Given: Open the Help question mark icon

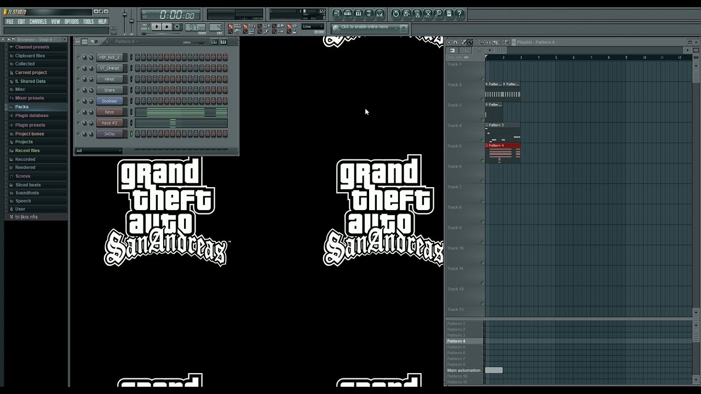Looking at the screenshot, I should [x=459, y=14].
